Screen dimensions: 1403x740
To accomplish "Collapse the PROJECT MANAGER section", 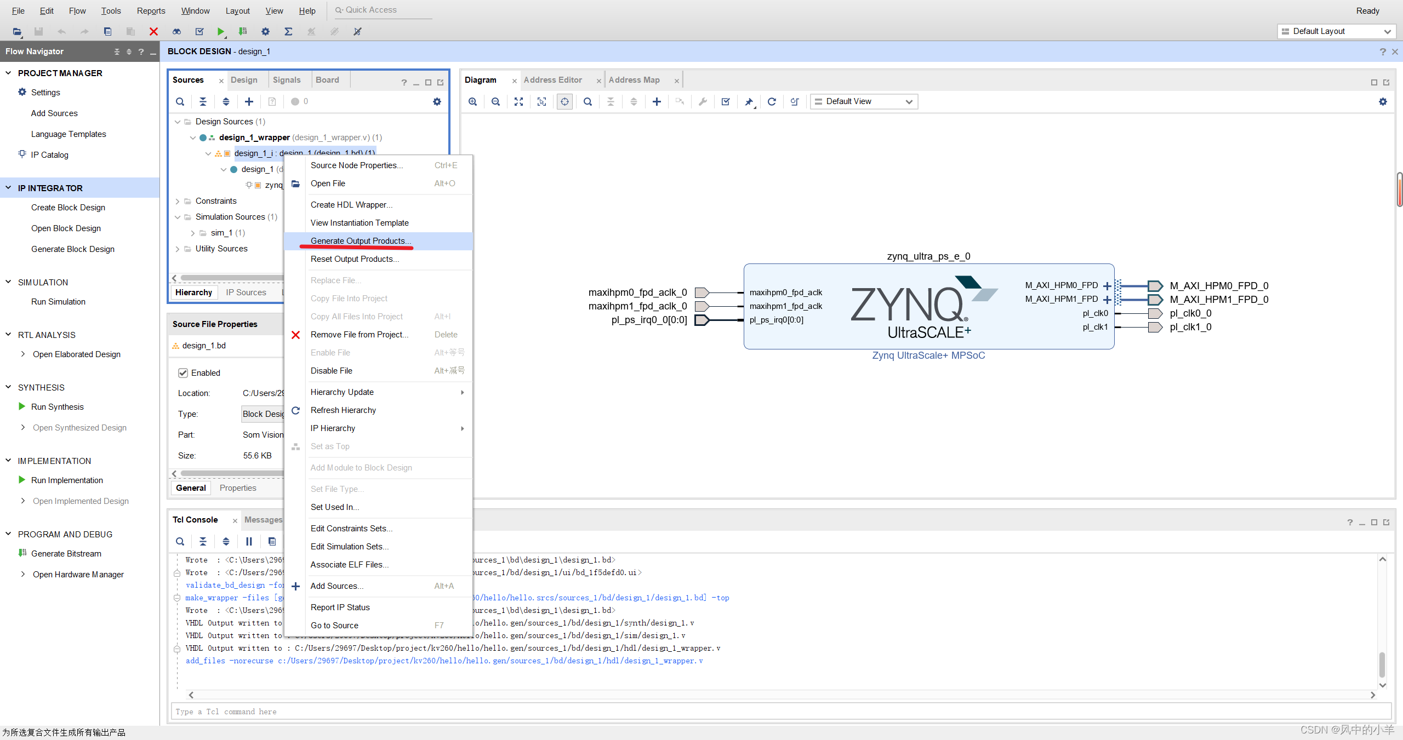I will pyautogui.click(x=8, y=73).
